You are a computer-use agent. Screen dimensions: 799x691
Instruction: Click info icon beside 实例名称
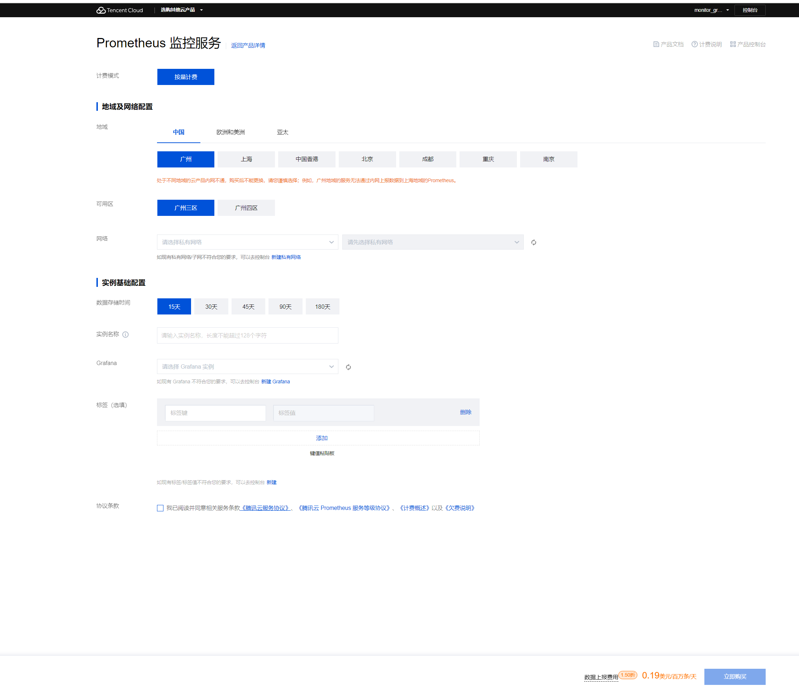(x=126, y=335)
